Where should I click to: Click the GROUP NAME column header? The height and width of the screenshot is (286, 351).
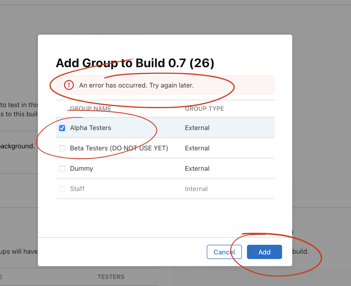(x=91, y=109)
